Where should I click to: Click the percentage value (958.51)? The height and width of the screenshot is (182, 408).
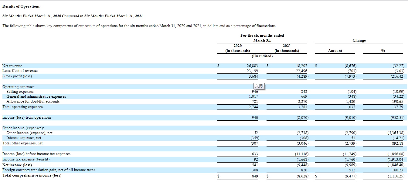pos(397,117)
